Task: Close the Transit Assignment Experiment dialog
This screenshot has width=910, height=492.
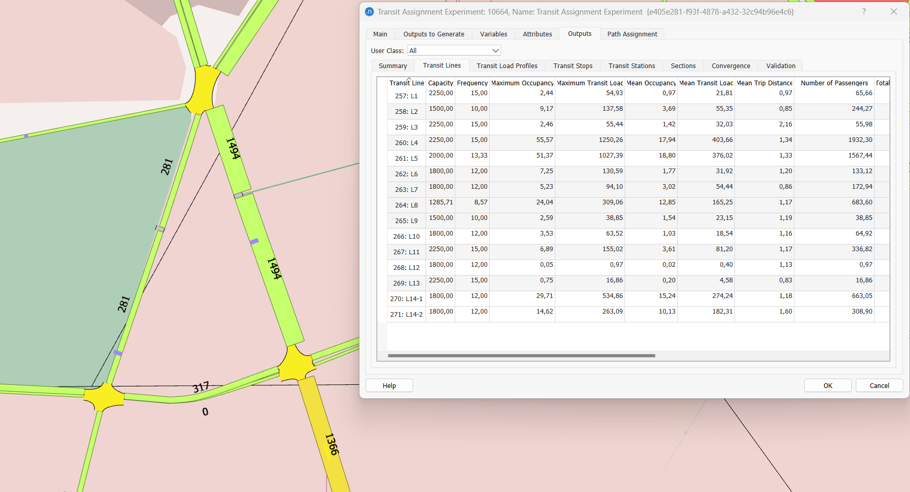Action: click(893, 11)
